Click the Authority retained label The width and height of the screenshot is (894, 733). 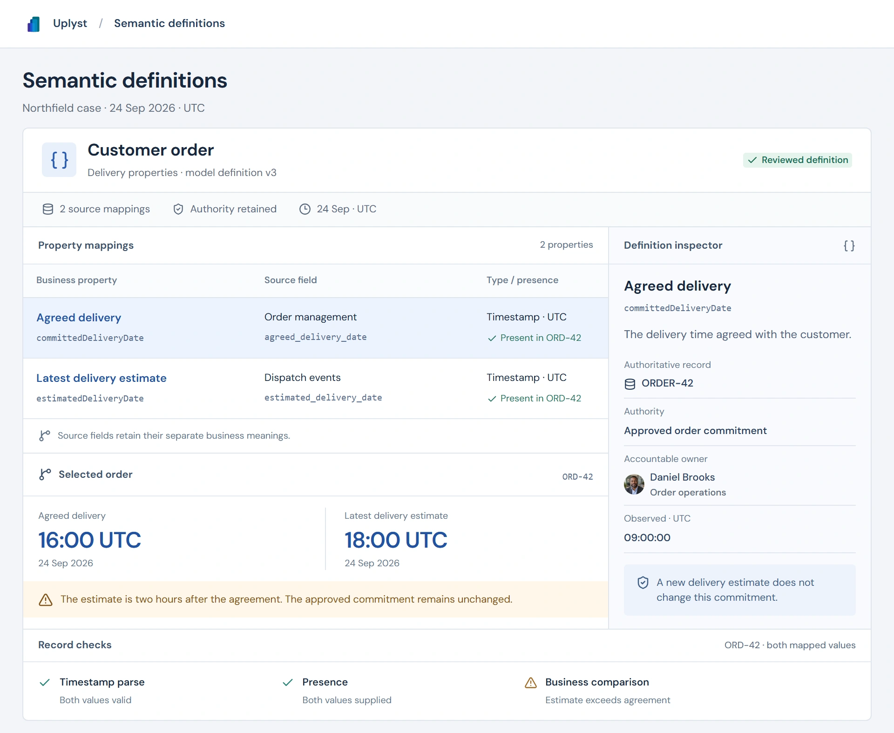pyautogui.click(x=233, y=209)
